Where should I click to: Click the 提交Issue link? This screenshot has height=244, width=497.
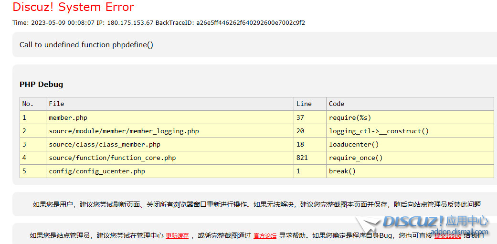(447, 235)
